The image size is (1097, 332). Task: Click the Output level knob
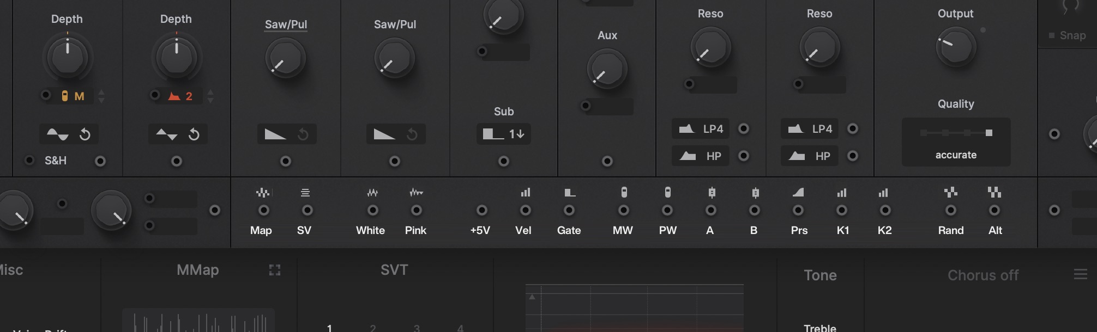tap(956, 47)
